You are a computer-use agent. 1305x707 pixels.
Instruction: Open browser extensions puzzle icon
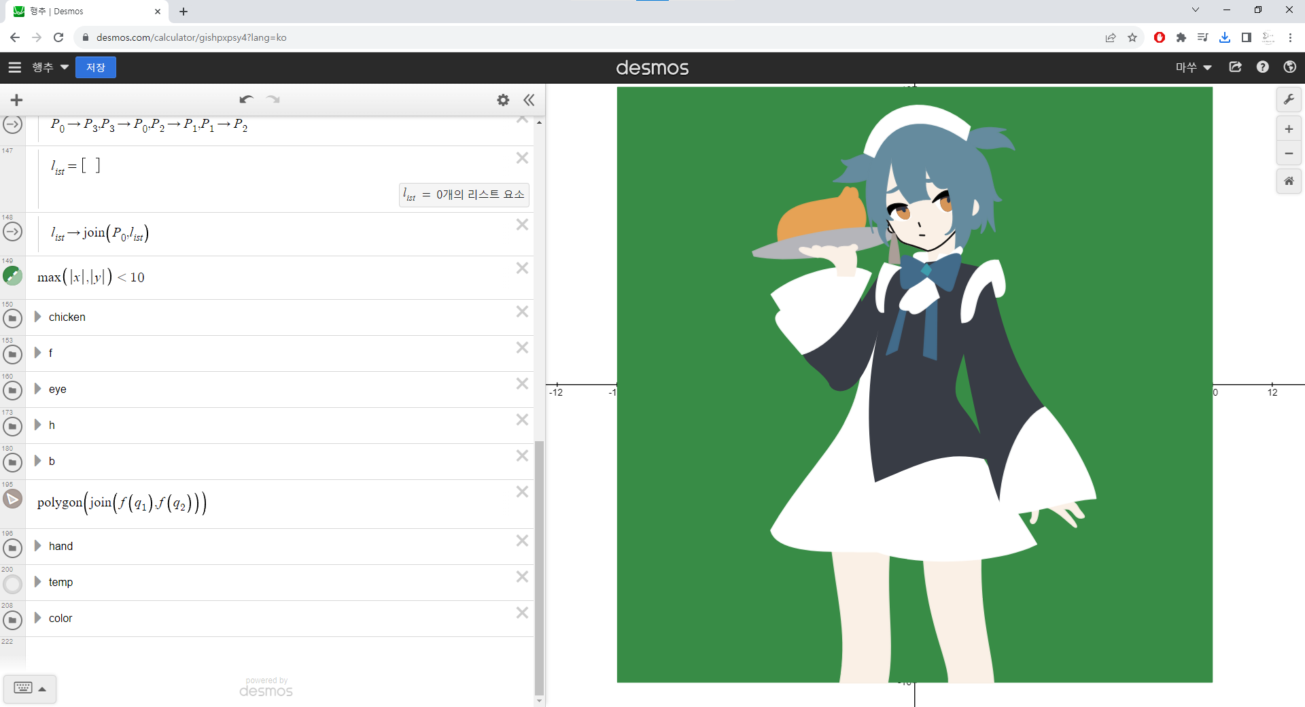click(1181, 37)
